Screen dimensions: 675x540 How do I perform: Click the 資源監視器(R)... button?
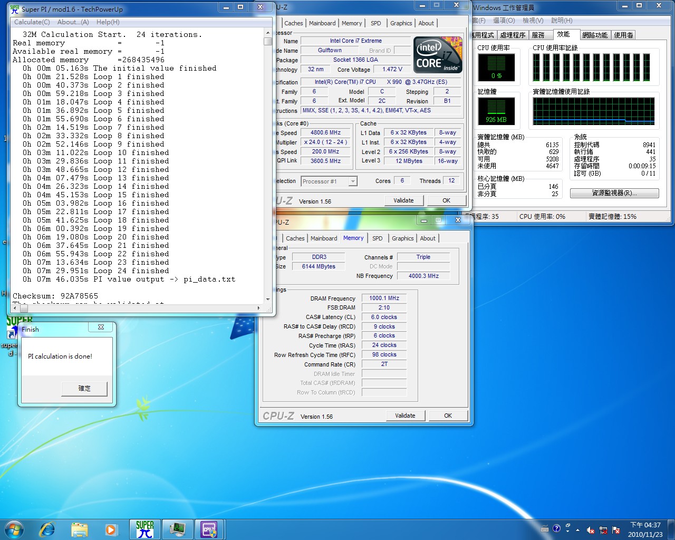(x=614, y=193)
